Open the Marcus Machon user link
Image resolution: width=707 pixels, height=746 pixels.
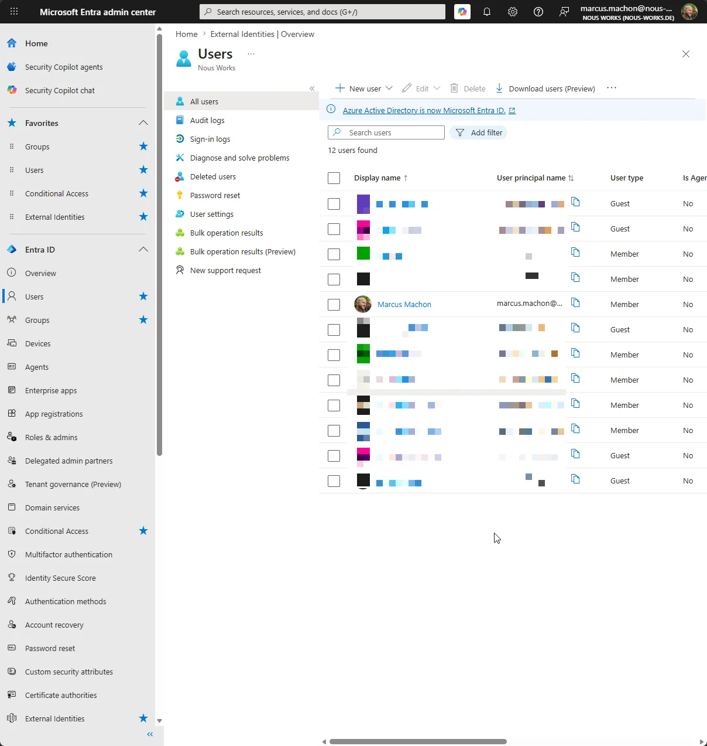point(404,304)
